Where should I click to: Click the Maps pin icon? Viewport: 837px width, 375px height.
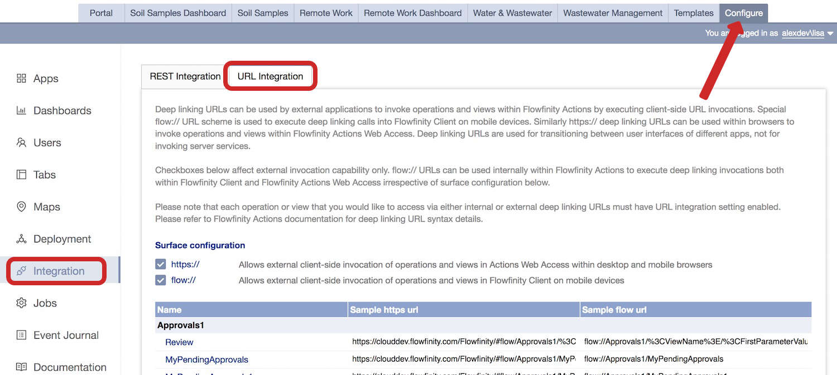click(21, 207)
